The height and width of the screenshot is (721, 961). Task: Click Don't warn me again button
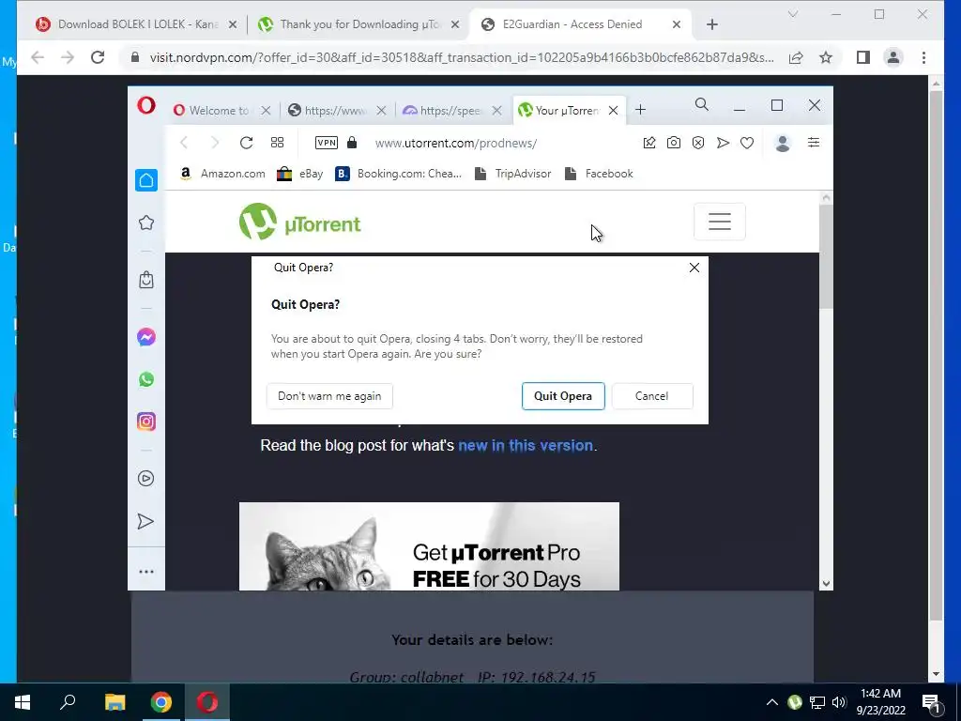(x=329, y=396)
